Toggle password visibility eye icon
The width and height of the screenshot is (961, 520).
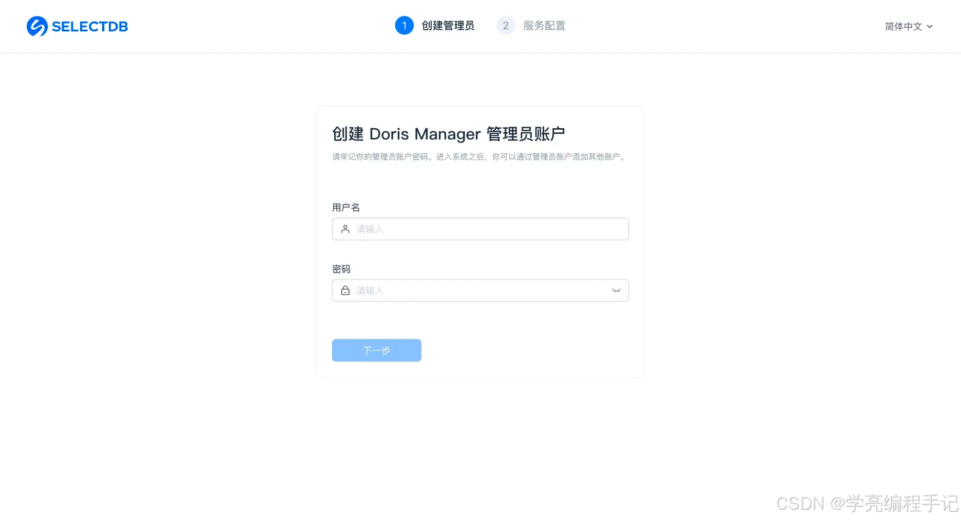click(616, 290)
